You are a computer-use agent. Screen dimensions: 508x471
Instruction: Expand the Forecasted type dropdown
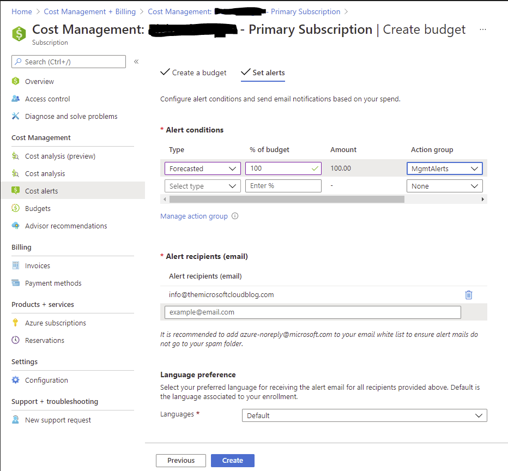click(x=202, y=168)
